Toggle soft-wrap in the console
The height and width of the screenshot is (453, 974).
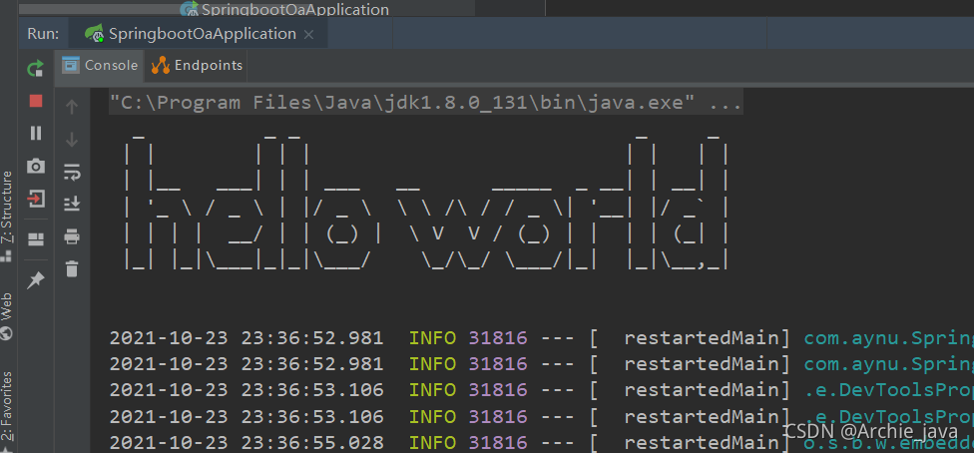pos(72,172)
